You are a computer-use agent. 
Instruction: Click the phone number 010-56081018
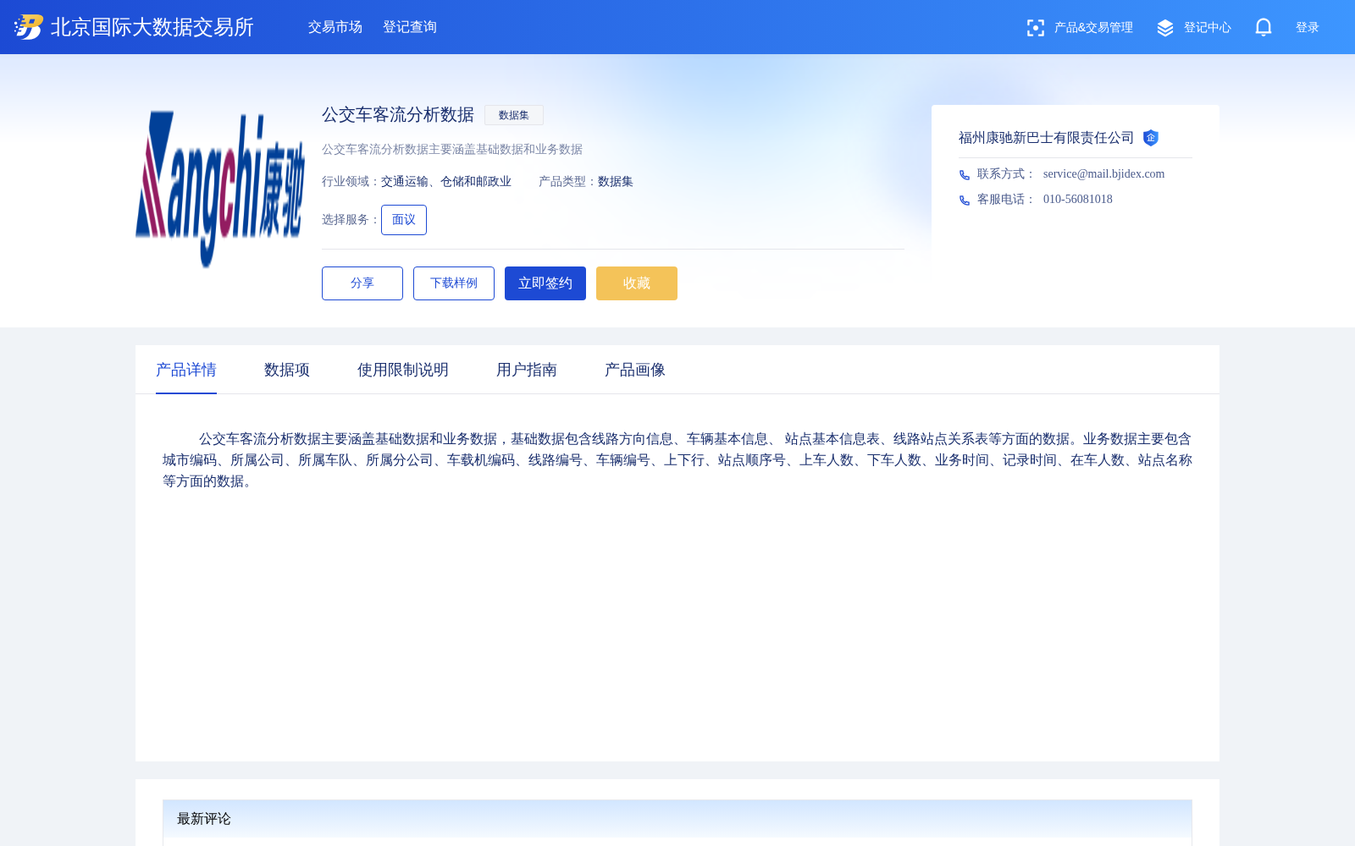1078,200
